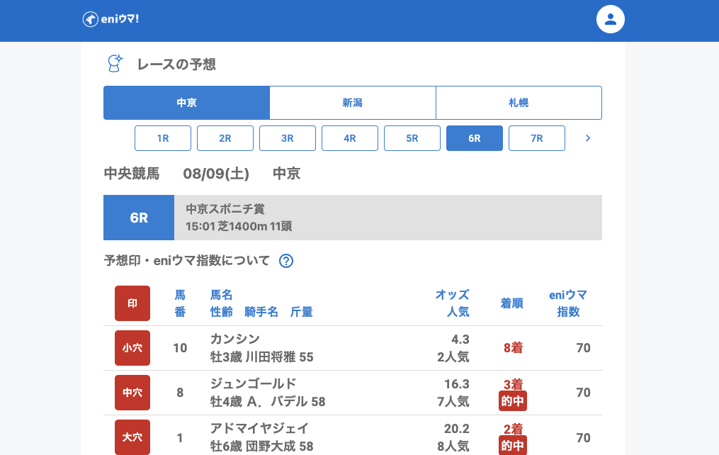Screen dimensions: 719x455
Task: Select race 1R
Action: (x=163, y=138)
